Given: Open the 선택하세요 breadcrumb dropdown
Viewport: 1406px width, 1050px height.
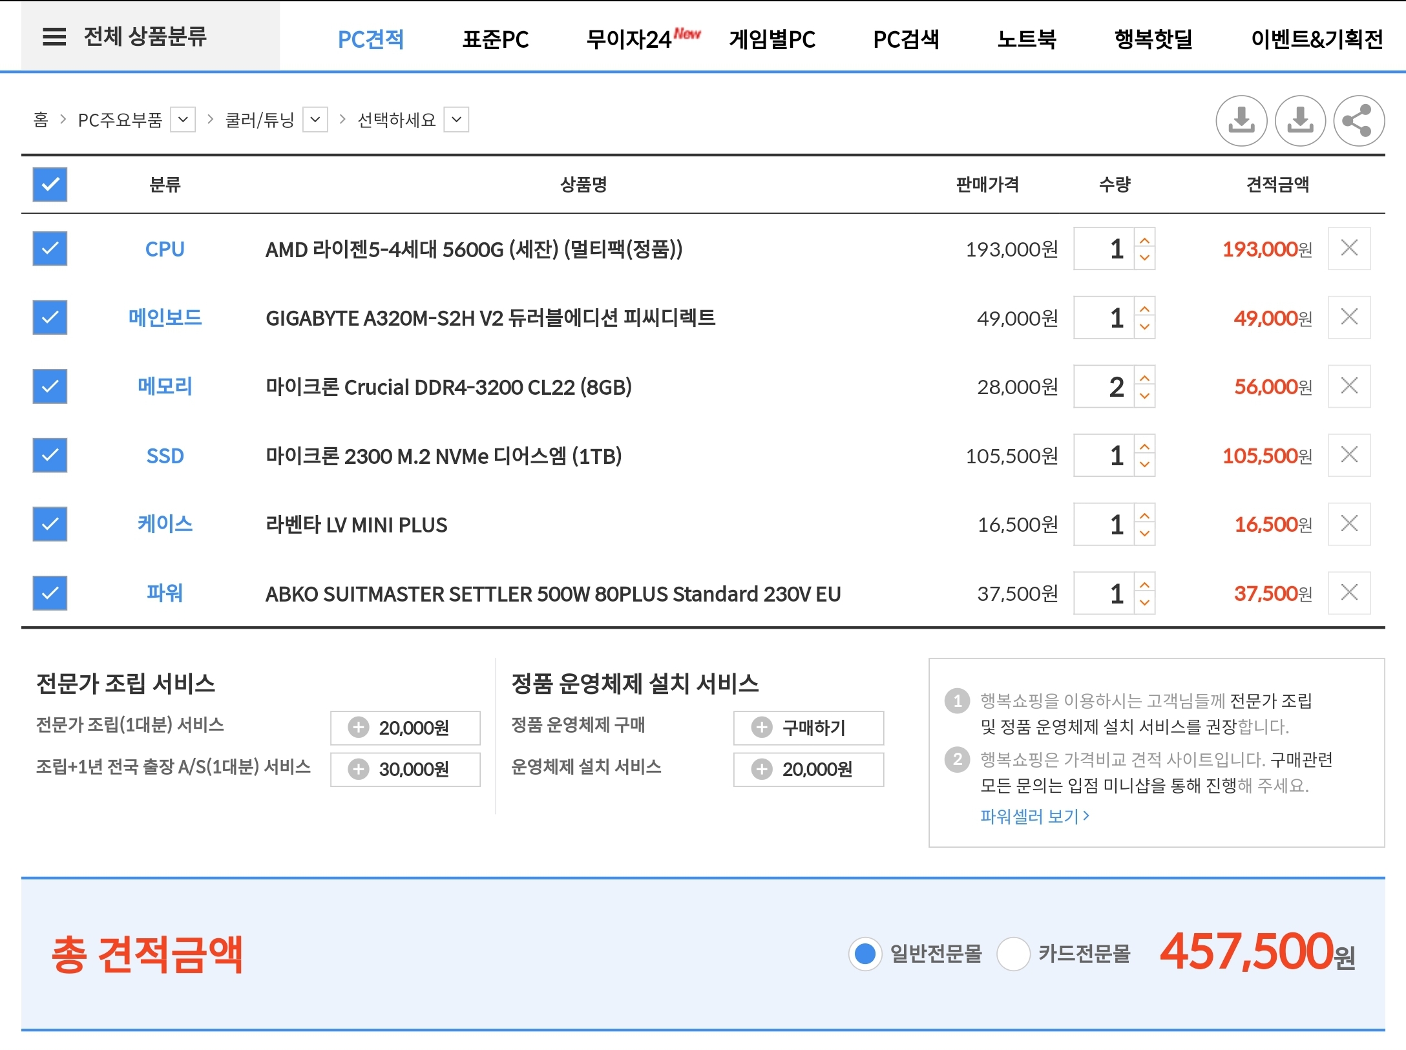Looking at the screenshot, I should tap(456, 120).
